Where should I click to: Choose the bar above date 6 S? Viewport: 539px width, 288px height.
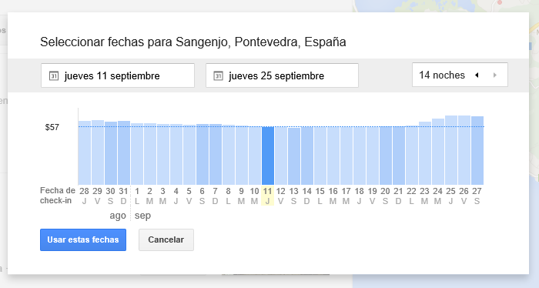point(202,154)
